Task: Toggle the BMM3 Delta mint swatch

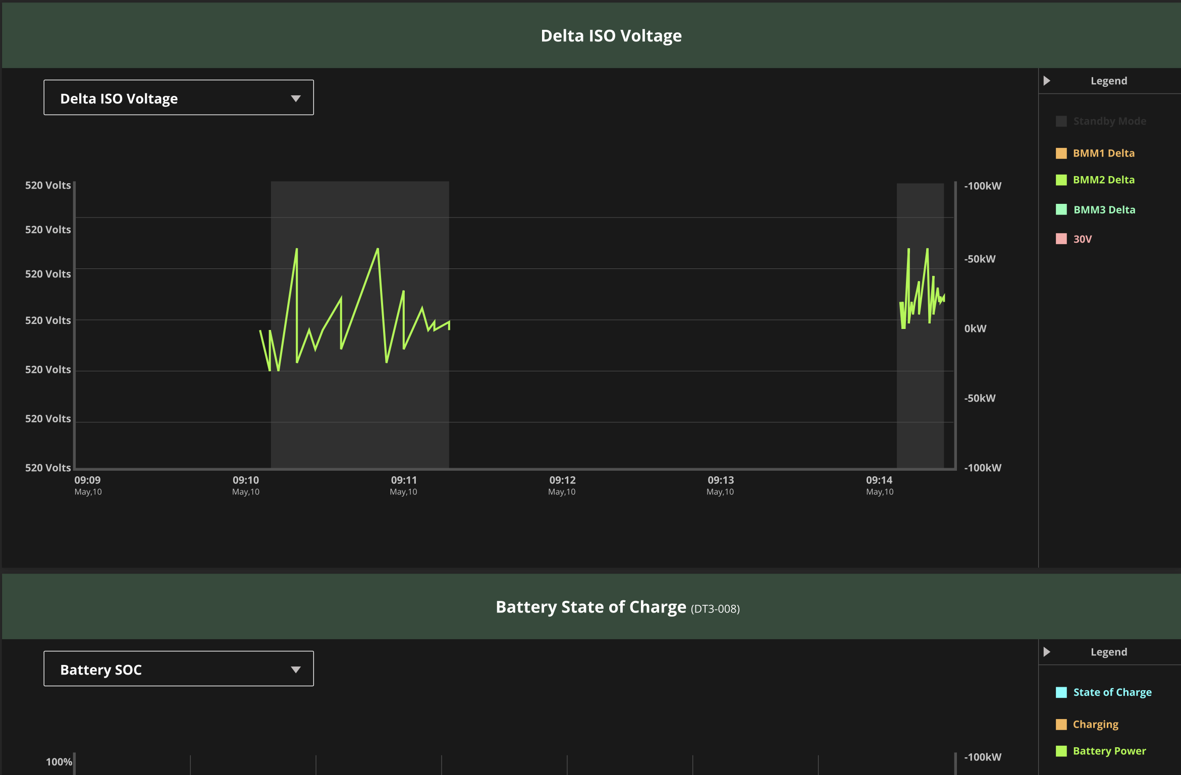Action: (1061, 209)
